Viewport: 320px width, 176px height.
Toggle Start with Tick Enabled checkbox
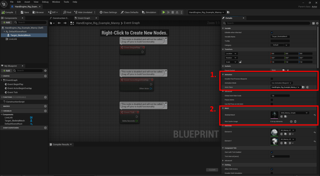point(272,152)
